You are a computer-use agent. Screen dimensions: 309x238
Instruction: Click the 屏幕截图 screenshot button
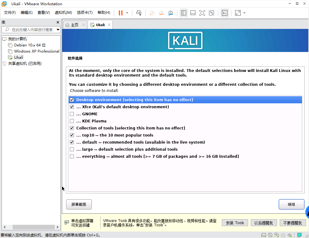point(79,204)
